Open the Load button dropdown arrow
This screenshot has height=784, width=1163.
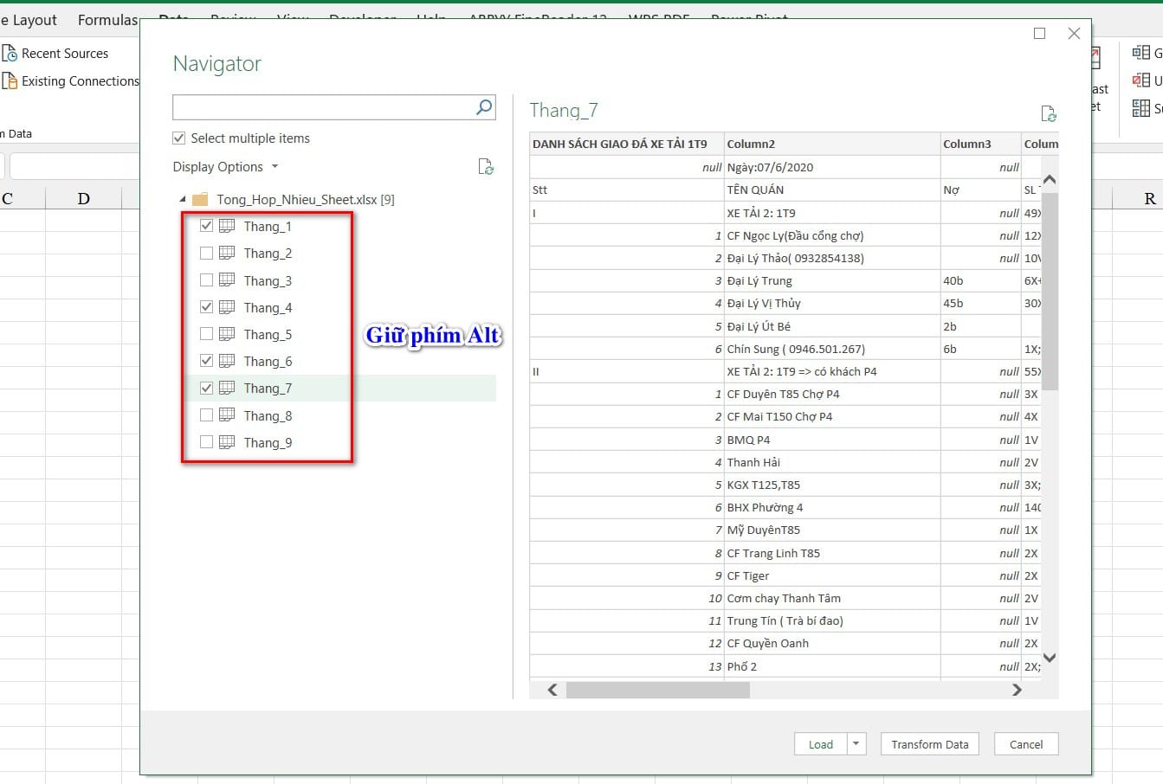(x=856, y=744)
